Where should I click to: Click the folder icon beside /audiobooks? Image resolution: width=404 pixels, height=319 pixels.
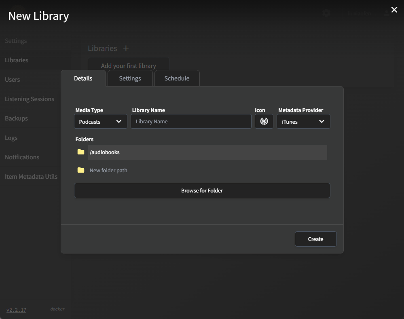[x=81, y=152]
